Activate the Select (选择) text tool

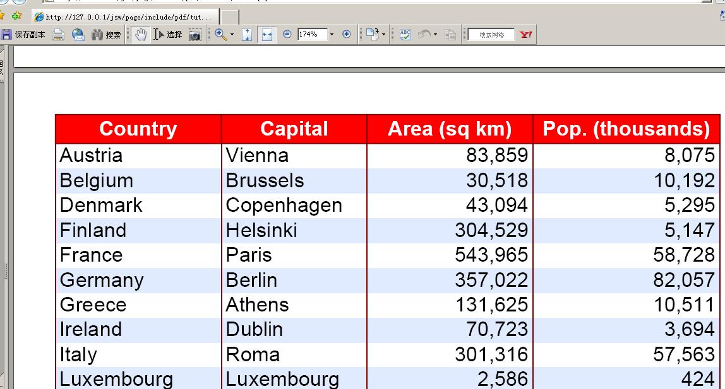point(168,35)
